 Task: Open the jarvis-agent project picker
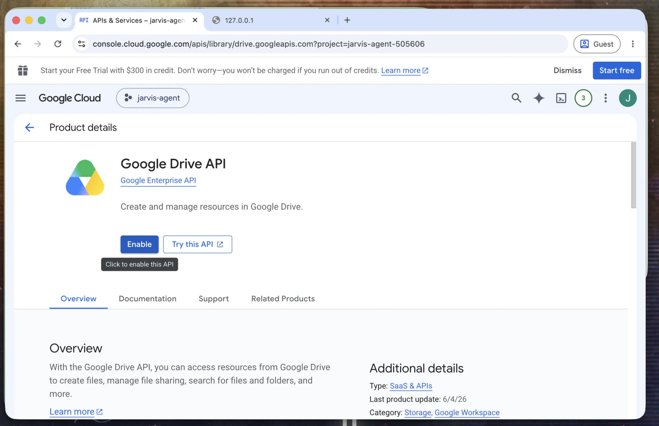(x=153, y=98)
